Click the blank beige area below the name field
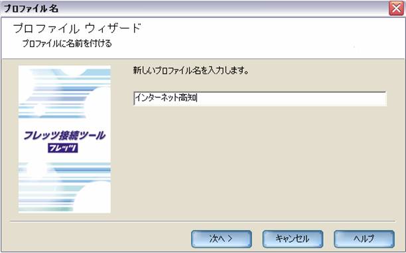Screen dimensions: 406x253 coord(259,163)
